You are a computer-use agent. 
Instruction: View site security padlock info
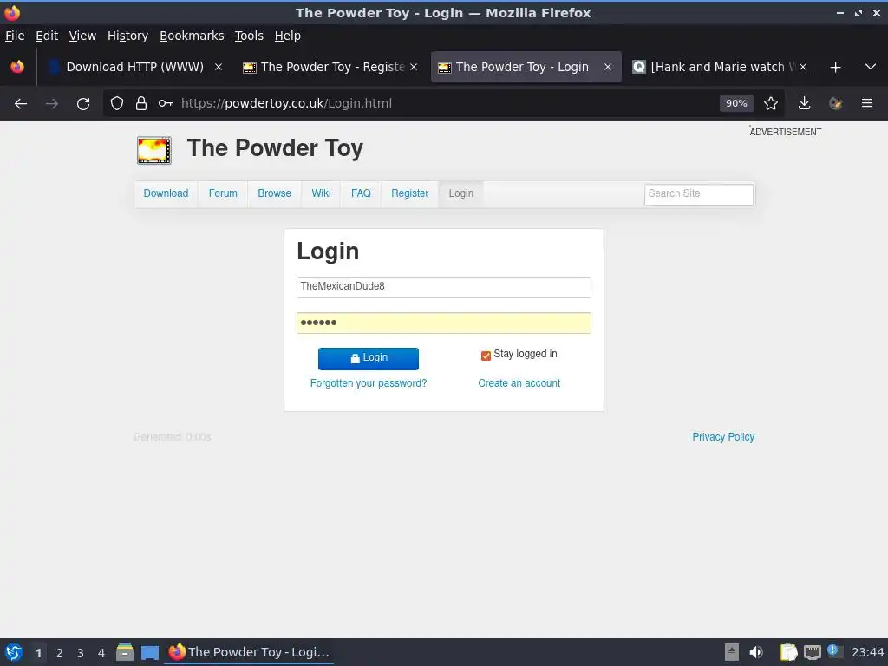pyautogui.click(x=141, y=104)
